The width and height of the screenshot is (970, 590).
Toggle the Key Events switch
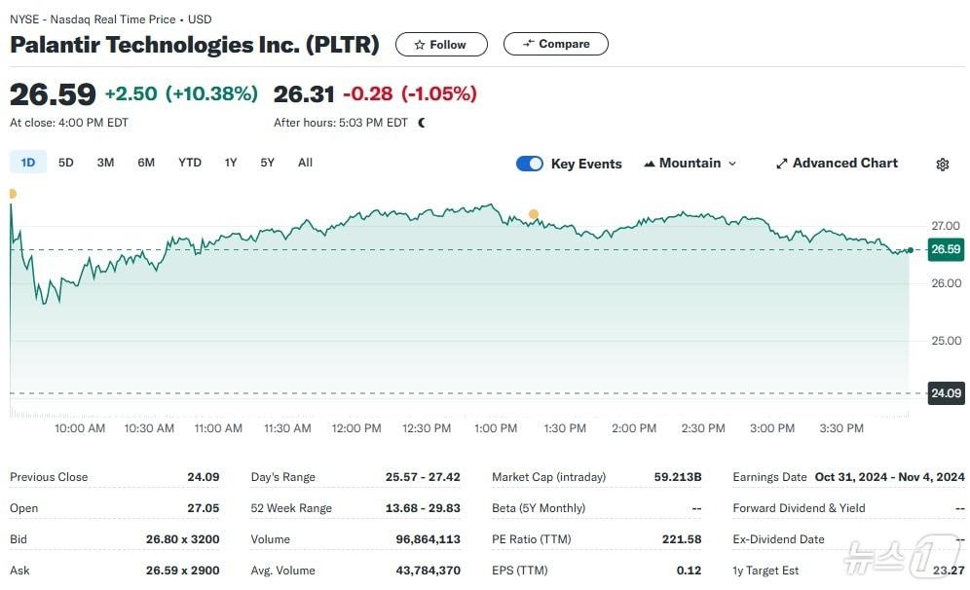[530, 164]
